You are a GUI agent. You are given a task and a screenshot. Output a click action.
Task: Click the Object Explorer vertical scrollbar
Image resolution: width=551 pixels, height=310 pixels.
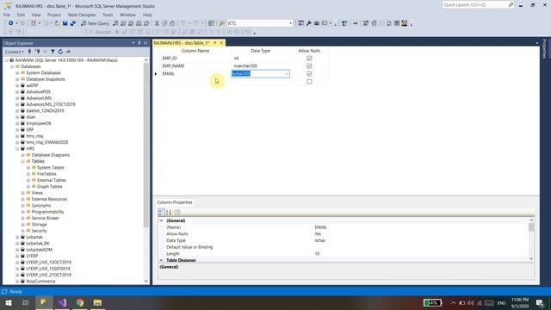(146, 146)
